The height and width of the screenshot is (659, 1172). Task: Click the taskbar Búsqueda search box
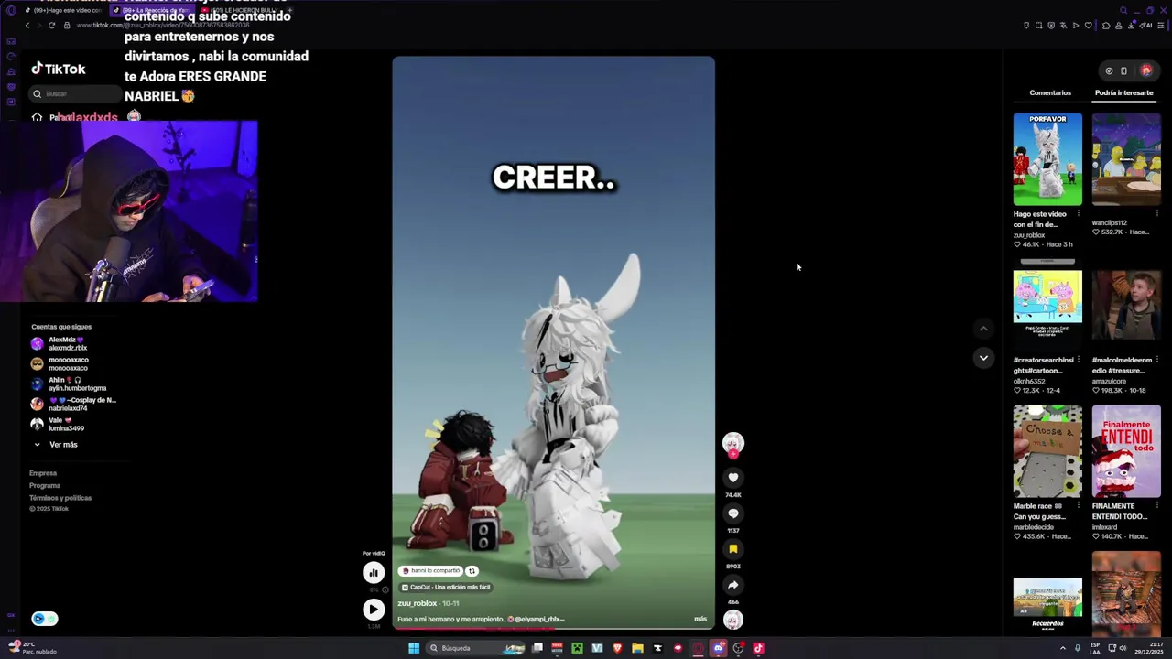476,648
